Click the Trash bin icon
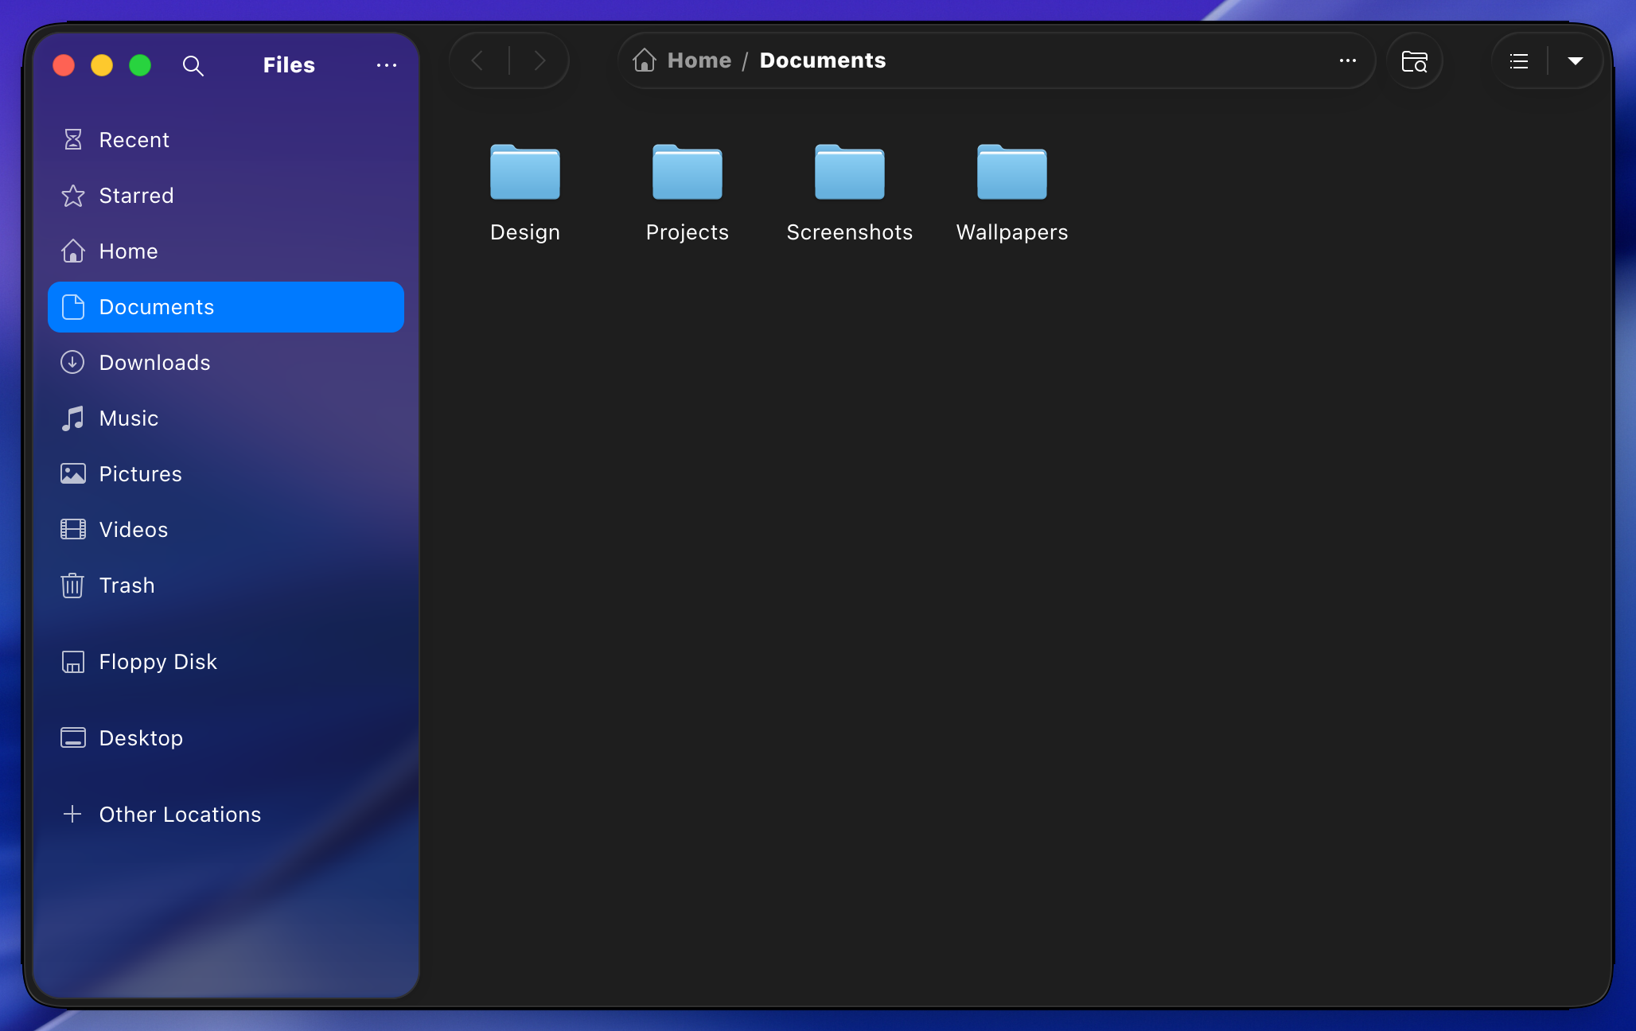The width and height of the screenshot is (1636, 1031). click(72, 586)
